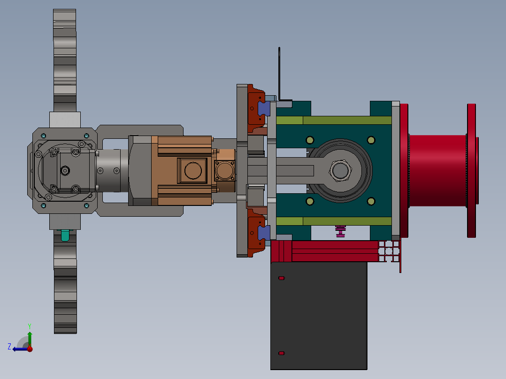The width and height of the screenshot is (506, 379).
Task: Select the upper blue linear guide rail
Action: coord(264,109)
